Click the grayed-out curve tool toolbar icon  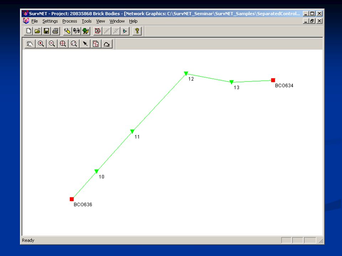pyautogui.click(x=116, y=31)
